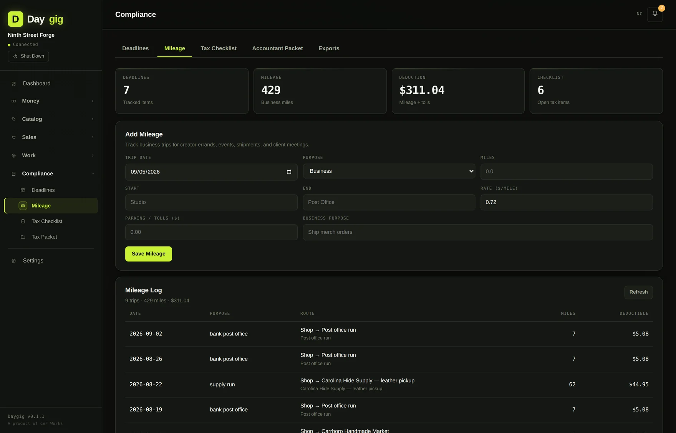The height and width of the screenshot is (433, 676).
Task: Click the 2026-08-26 log date
Action: tap(146, 359)
